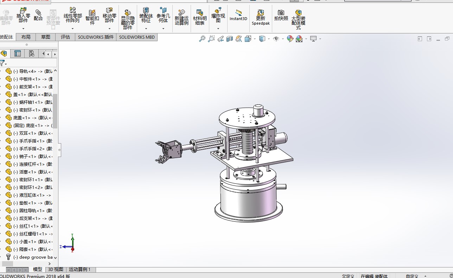Open Bill of Materials (材料明细表)
Viewport: 453px width, 278px height.
[200, 18]
